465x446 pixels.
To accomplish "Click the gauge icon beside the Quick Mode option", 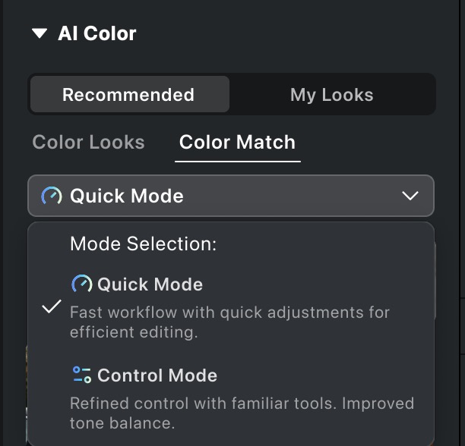I will point(81,284).
